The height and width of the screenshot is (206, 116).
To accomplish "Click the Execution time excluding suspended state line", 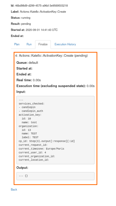I will pos(55,86).
